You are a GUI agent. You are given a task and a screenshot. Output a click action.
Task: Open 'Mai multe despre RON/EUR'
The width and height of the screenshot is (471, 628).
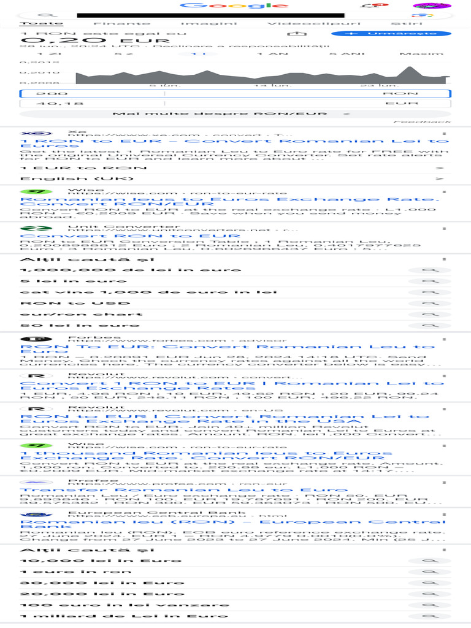tap(235, 114)
